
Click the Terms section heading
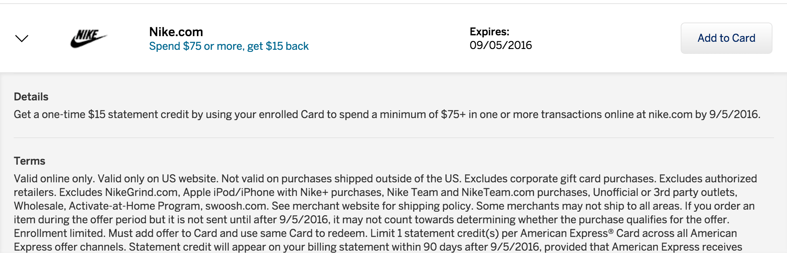tap(29, 161)
